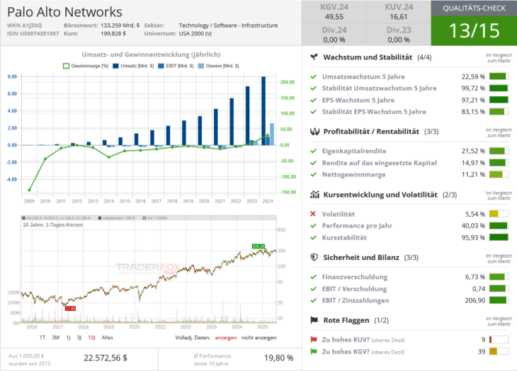517x371 pixels.
Task: Click the red 17,89 low marker on price chart
Action: coord(71,309)
